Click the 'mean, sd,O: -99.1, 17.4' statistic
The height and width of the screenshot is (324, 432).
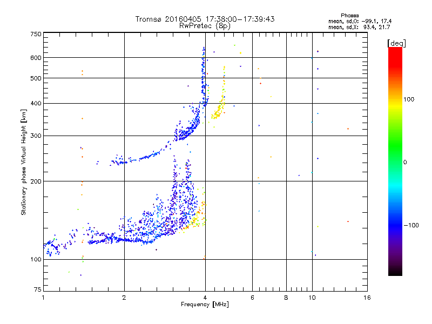coord(360,21)
